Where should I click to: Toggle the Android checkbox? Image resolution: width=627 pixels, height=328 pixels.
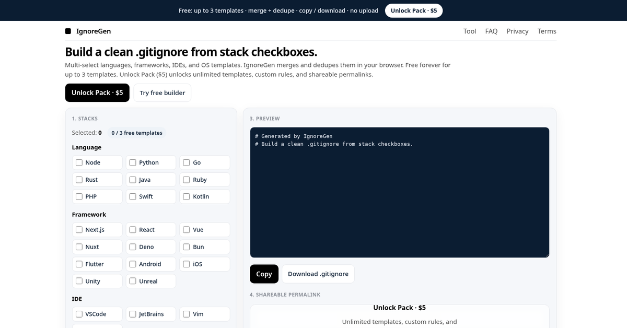pyautogui.click(x=133, y=264)
